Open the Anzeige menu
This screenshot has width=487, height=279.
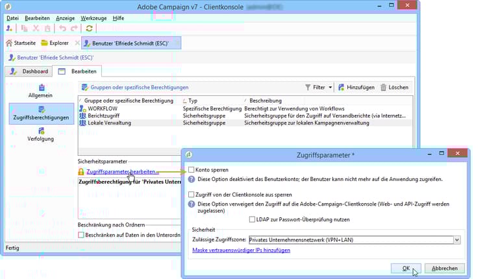pyautogui.click(x=65, y=18)
